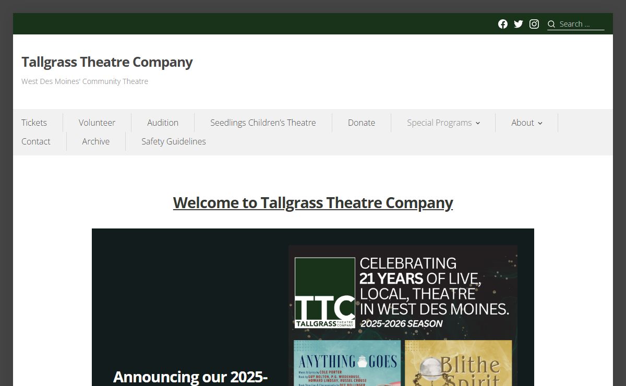Open the Instagram social icon
The width and height of the screenshot is (626, 386).
534,24
